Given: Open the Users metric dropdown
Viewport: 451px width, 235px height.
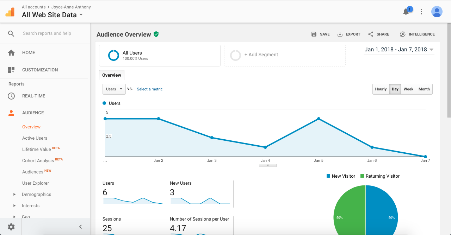Looking at the screenshot, I should 114,89.
